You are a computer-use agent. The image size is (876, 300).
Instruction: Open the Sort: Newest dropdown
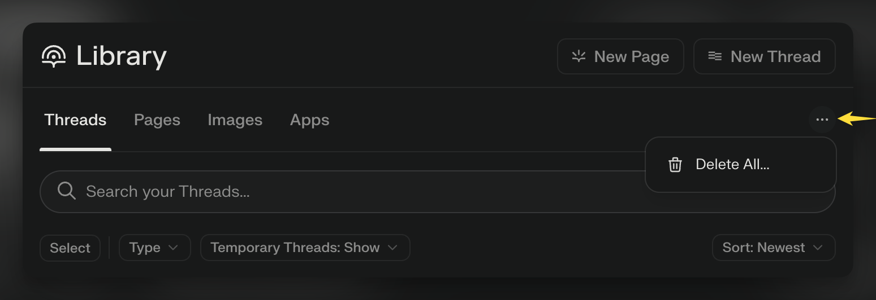tap(774, 248)
